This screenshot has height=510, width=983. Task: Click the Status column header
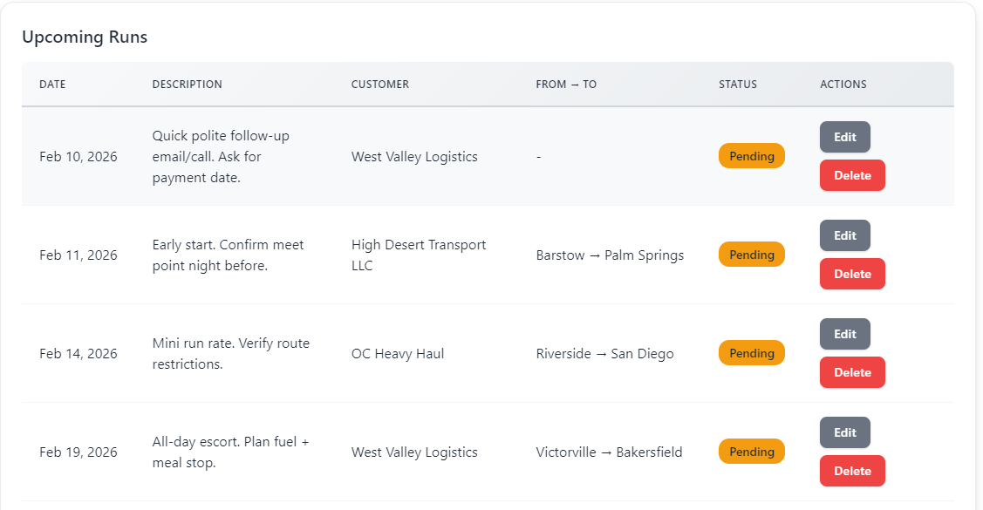pos(737,85)
